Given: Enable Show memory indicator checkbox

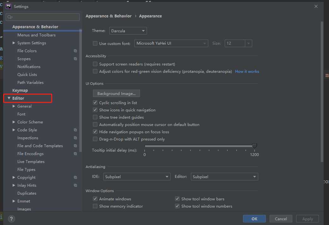Looking at the screenshot, I should click(x=95, y=206).
